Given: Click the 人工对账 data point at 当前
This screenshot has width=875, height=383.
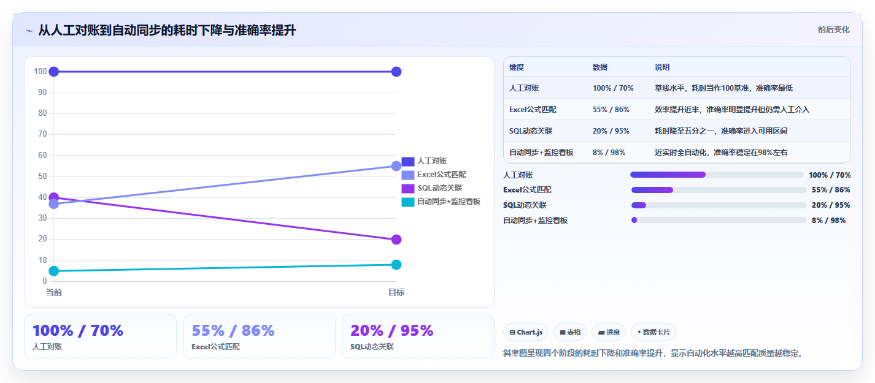Looking at the screenshot, I should pos(54,72).
